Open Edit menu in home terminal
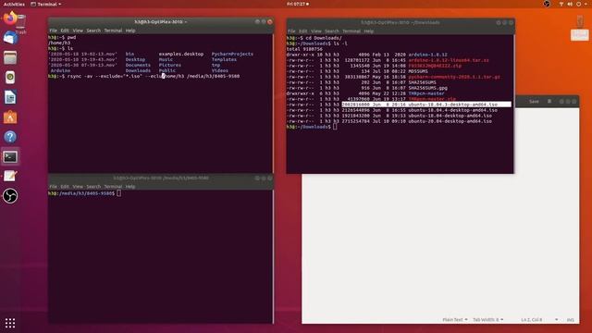 [x=65, y=31]
